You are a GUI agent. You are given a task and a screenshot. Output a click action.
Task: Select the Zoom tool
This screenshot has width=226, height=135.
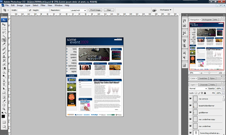(x=4, y=109)
